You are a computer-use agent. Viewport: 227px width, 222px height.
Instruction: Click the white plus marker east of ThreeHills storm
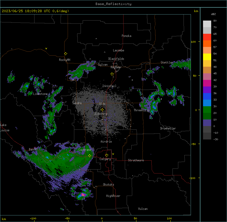pyautogui.click(x=161, y=99)
